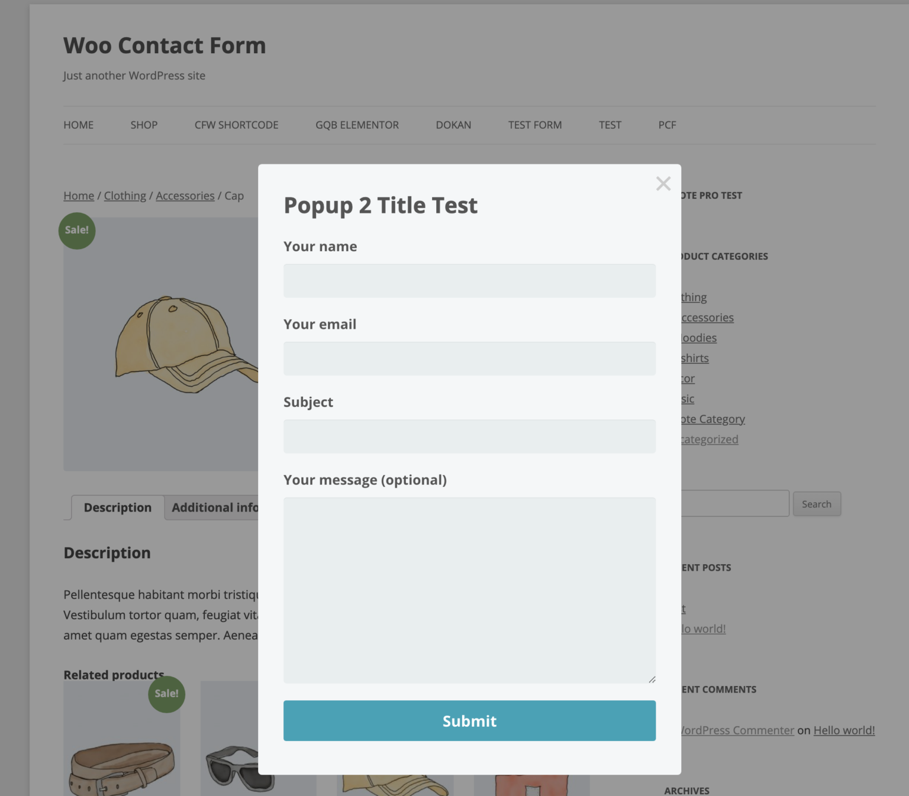
Task: Go to the SHOP menu page
Action: pos(144,125)
